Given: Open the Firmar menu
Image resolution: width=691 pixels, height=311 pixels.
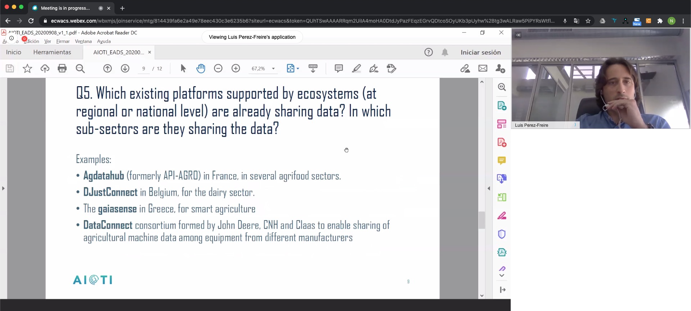Looking at the screenshot, I should (x=63, y=41).
